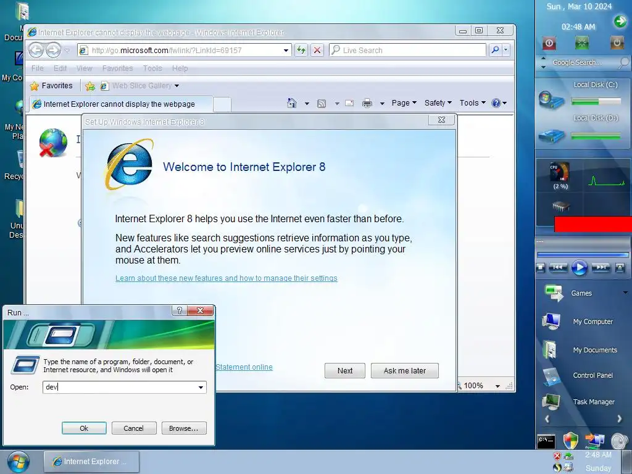Open the Task Manager sidebar shortcut
The height and width of the screenshot is (474, 632).
[x=579, y=402]
